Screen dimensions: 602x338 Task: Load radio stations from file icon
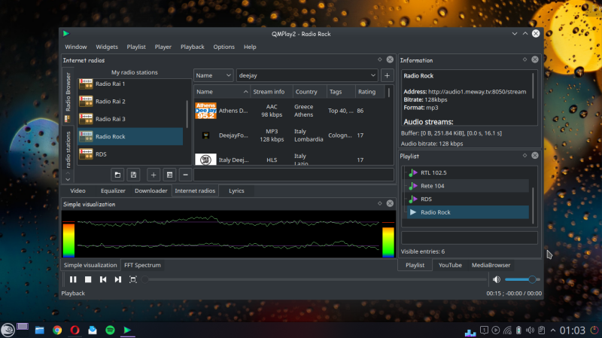tap(117, 175)
